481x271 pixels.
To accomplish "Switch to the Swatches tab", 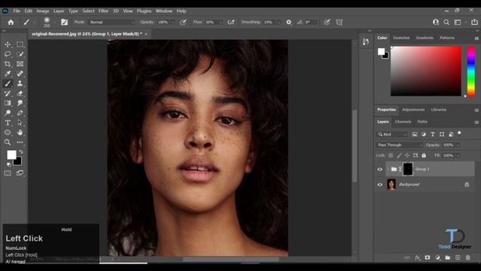I will coord(401,38).
